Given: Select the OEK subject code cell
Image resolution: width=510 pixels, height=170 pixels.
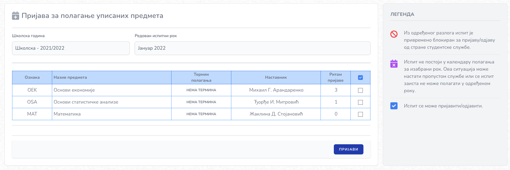Looking at the screenshot, I should pyautogui.click(x=32, y=90).
